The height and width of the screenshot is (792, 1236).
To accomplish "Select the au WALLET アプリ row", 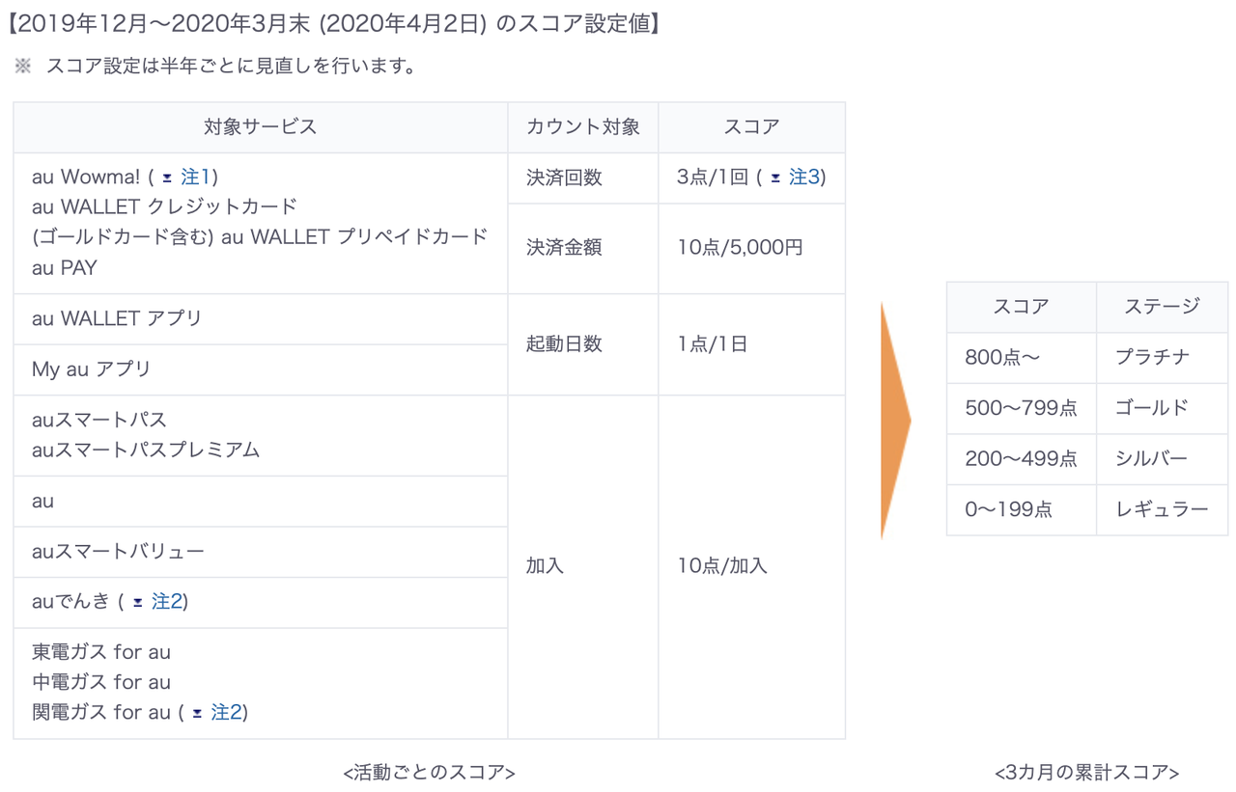I will [261, 319].
